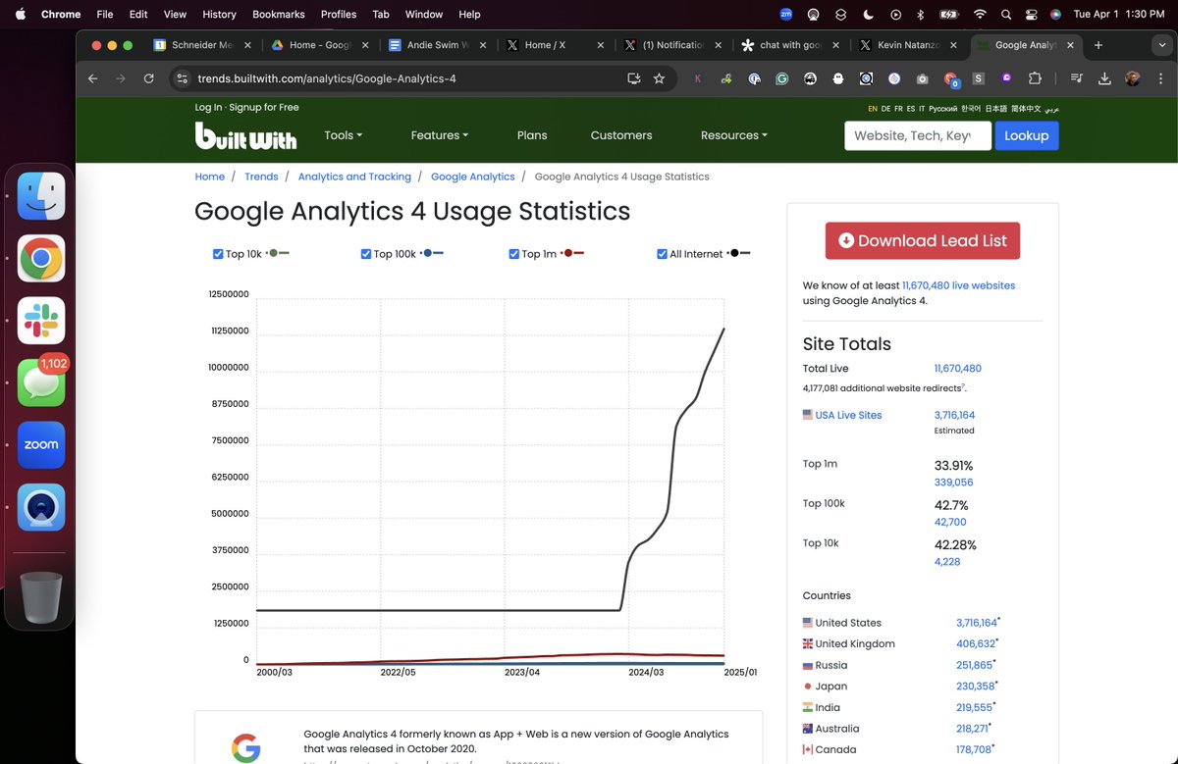Image resolution: width=1178 pixels, height=764 pixels.
Task: Click the site info icon in address bar
Action: click(182, 78)
